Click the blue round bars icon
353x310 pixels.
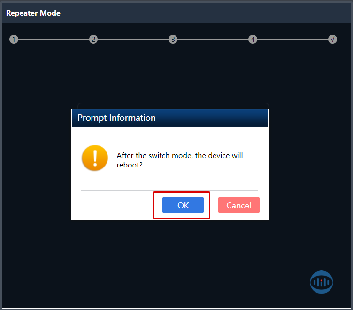[322, 282]
